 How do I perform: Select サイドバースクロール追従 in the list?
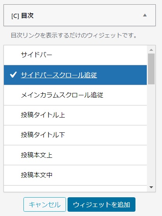click(75, 75)
